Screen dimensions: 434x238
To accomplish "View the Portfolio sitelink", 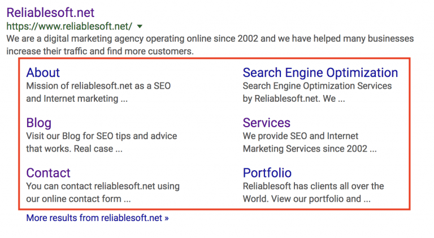I will 267,173.
